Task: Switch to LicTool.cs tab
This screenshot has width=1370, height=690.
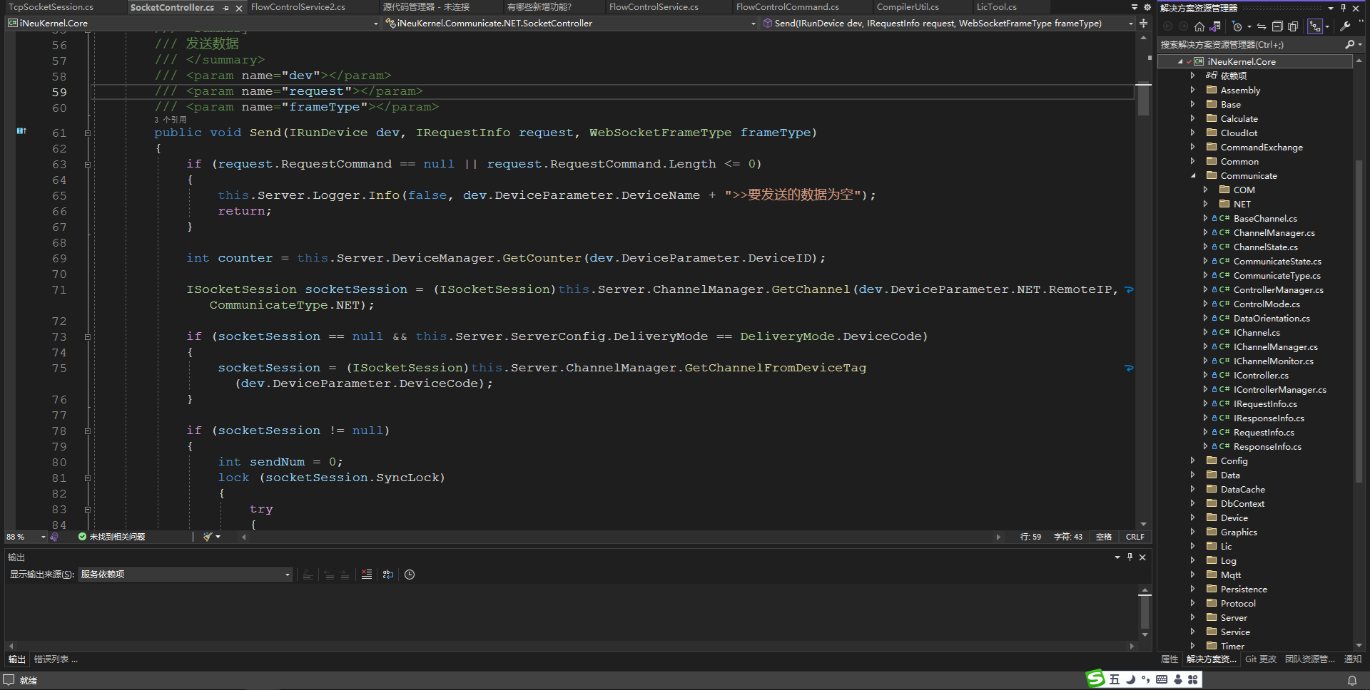Action: click(x=997, y=7)
